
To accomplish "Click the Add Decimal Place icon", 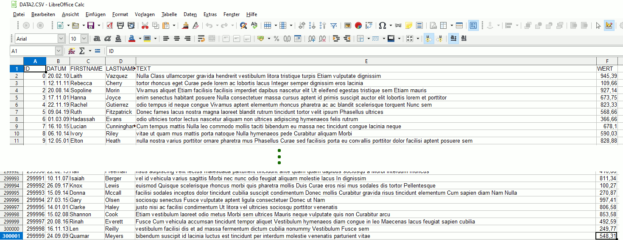I will (312, 39).
